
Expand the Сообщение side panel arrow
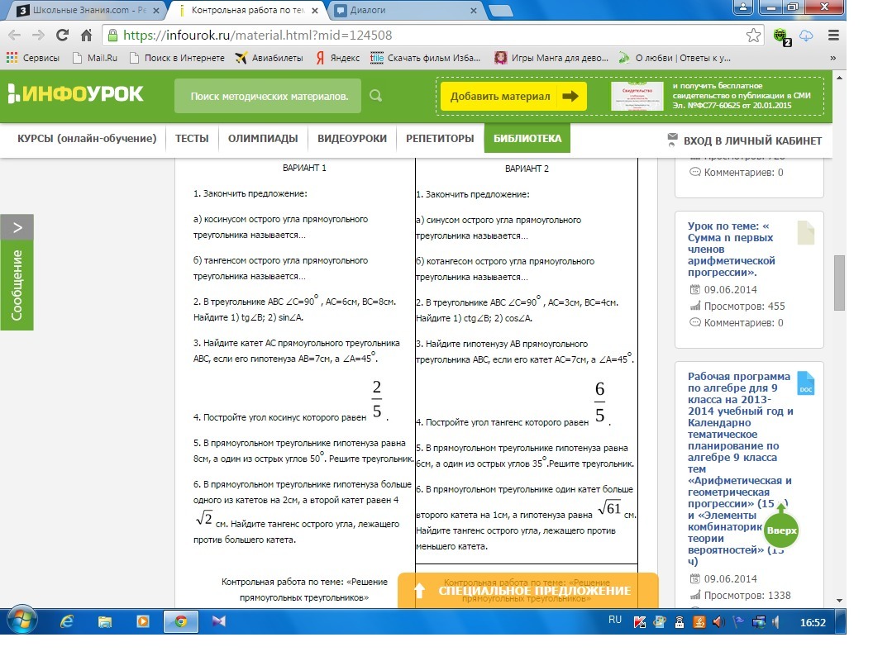tap(17, 227)
